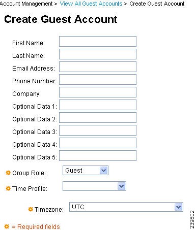This screenshot has height=230, width=195.
Task: Click the required star icon beside Time Profile
Action: click(8, 188)
